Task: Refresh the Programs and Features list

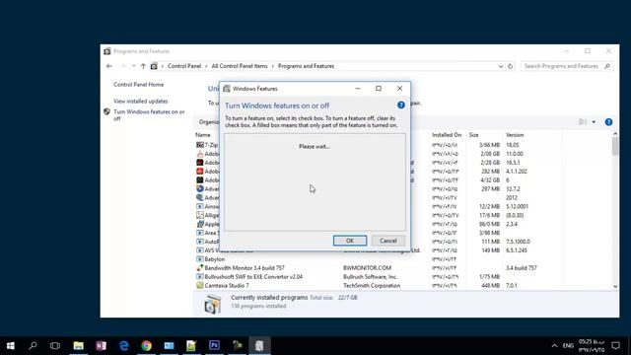Action: click(x=510, y=66)
